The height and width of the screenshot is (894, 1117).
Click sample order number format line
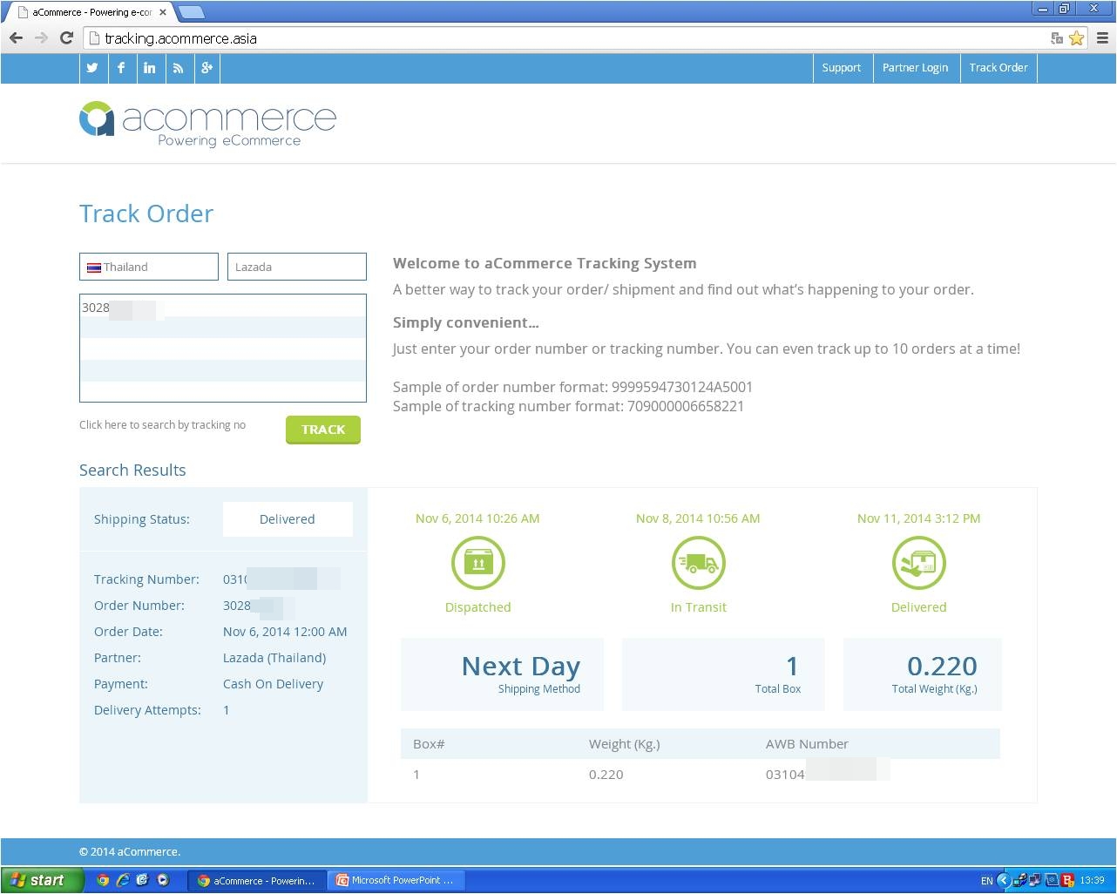(572, 387)
